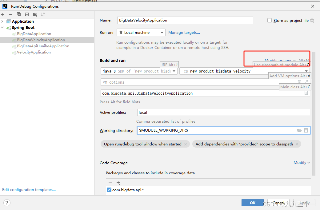Click the 'Build and run' heading
The width and height of the screenshot is (320, 210).
point(113,60)
